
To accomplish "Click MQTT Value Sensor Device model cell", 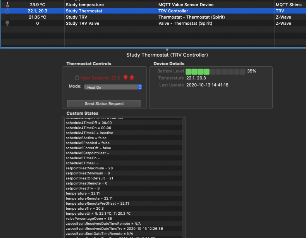I will tap(186, 5).
